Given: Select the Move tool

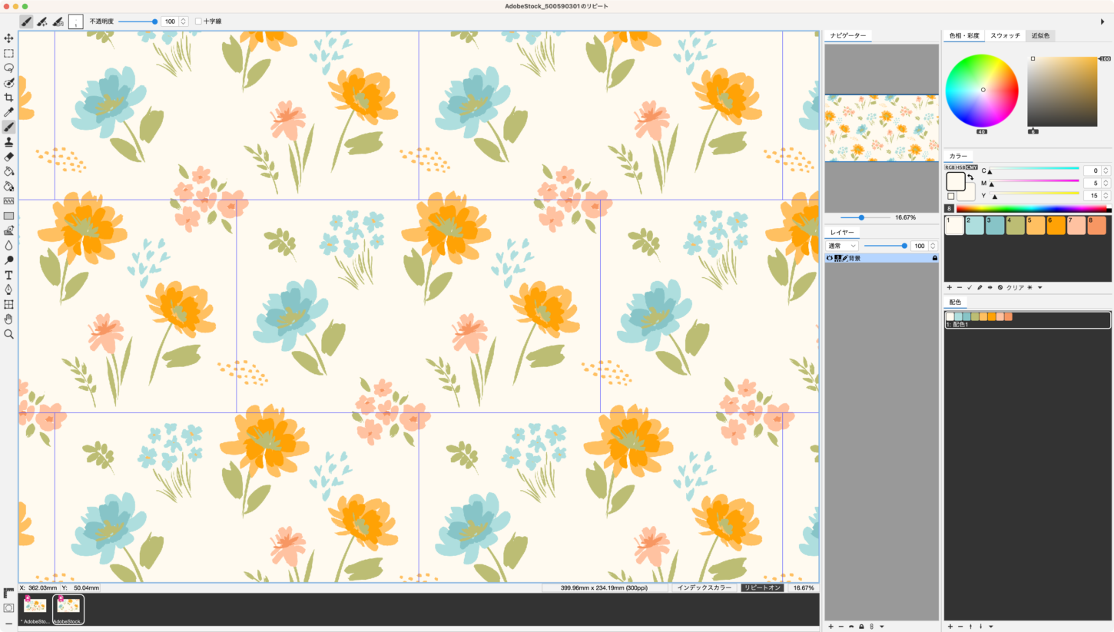Looking at the screenshot, I should click(x=8, y=38).
